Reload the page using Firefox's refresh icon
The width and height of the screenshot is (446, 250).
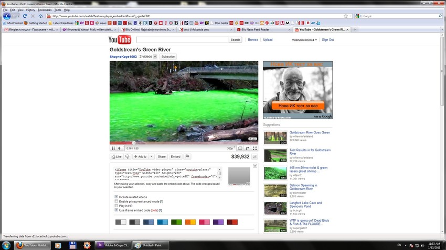(x=25, y=16)
